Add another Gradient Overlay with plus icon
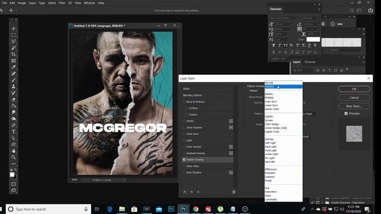381x214 pixels. (231, 153)
